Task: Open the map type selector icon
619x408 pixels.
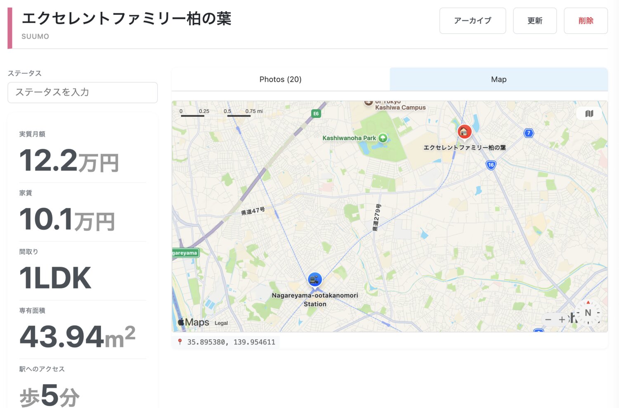Action: click(x=589, y=113)
